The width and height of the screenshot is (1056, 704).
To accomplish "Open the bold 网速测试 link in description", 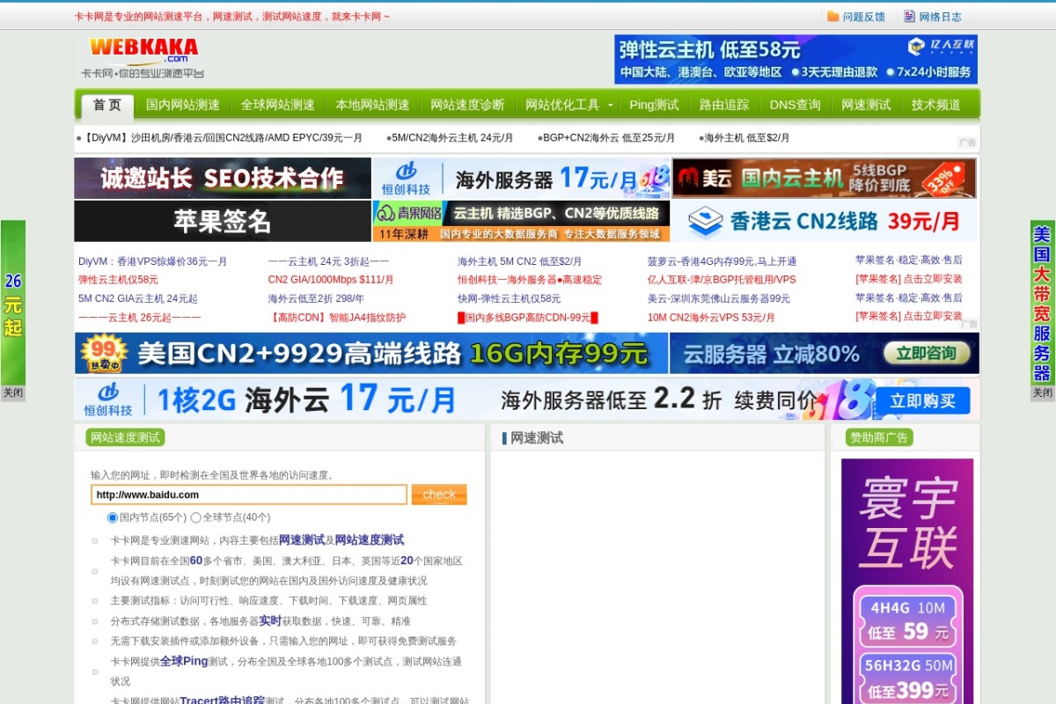I will click(302, 540).
